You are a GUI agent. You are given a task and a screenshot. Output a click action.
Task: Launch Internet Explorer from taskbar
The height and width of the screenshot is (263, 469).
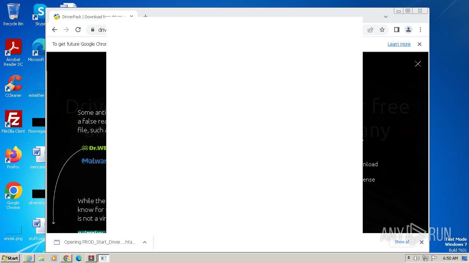[29, 258]
